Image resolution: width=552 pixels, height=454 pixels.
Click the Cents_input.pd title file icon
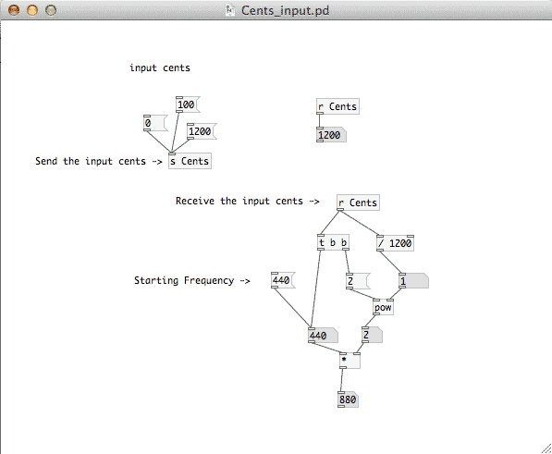click(230, 10)
